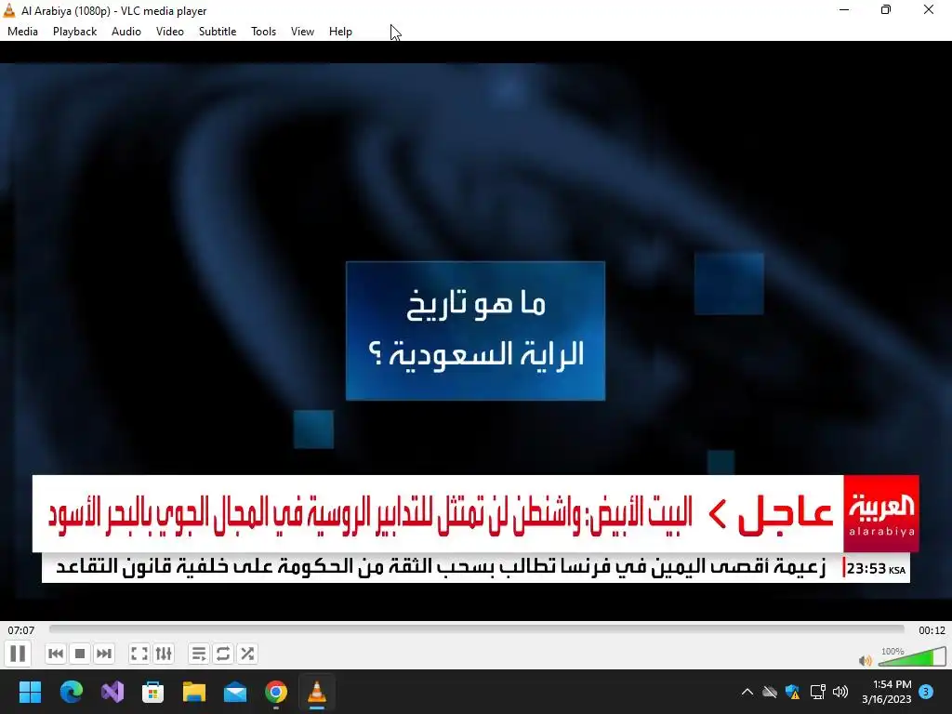Toggle remaining time display 00:12
The width and height of the screenshot is (952, 714).
point(932,630)
